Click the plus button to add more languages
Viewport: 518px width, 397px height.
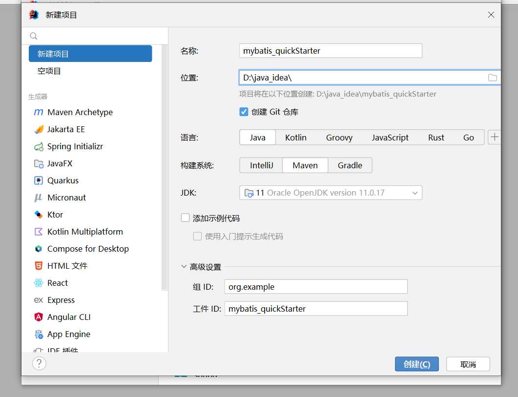tap(494, 137)
